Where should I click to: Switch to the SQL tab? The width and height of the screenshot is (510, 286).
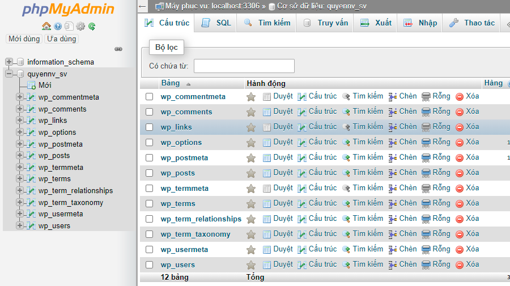pos(216,23)
